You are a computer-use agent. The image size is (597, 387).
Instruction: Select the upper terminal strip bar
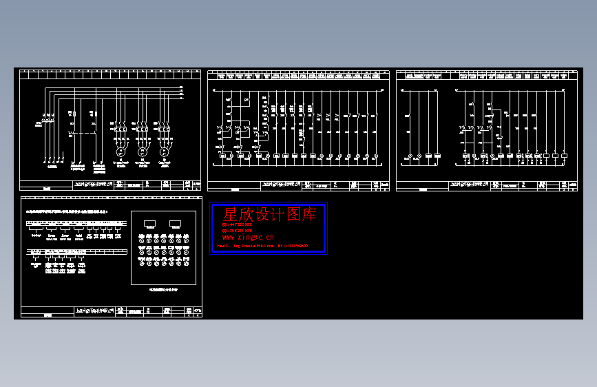pyautogui.click(x=76, y=223)
